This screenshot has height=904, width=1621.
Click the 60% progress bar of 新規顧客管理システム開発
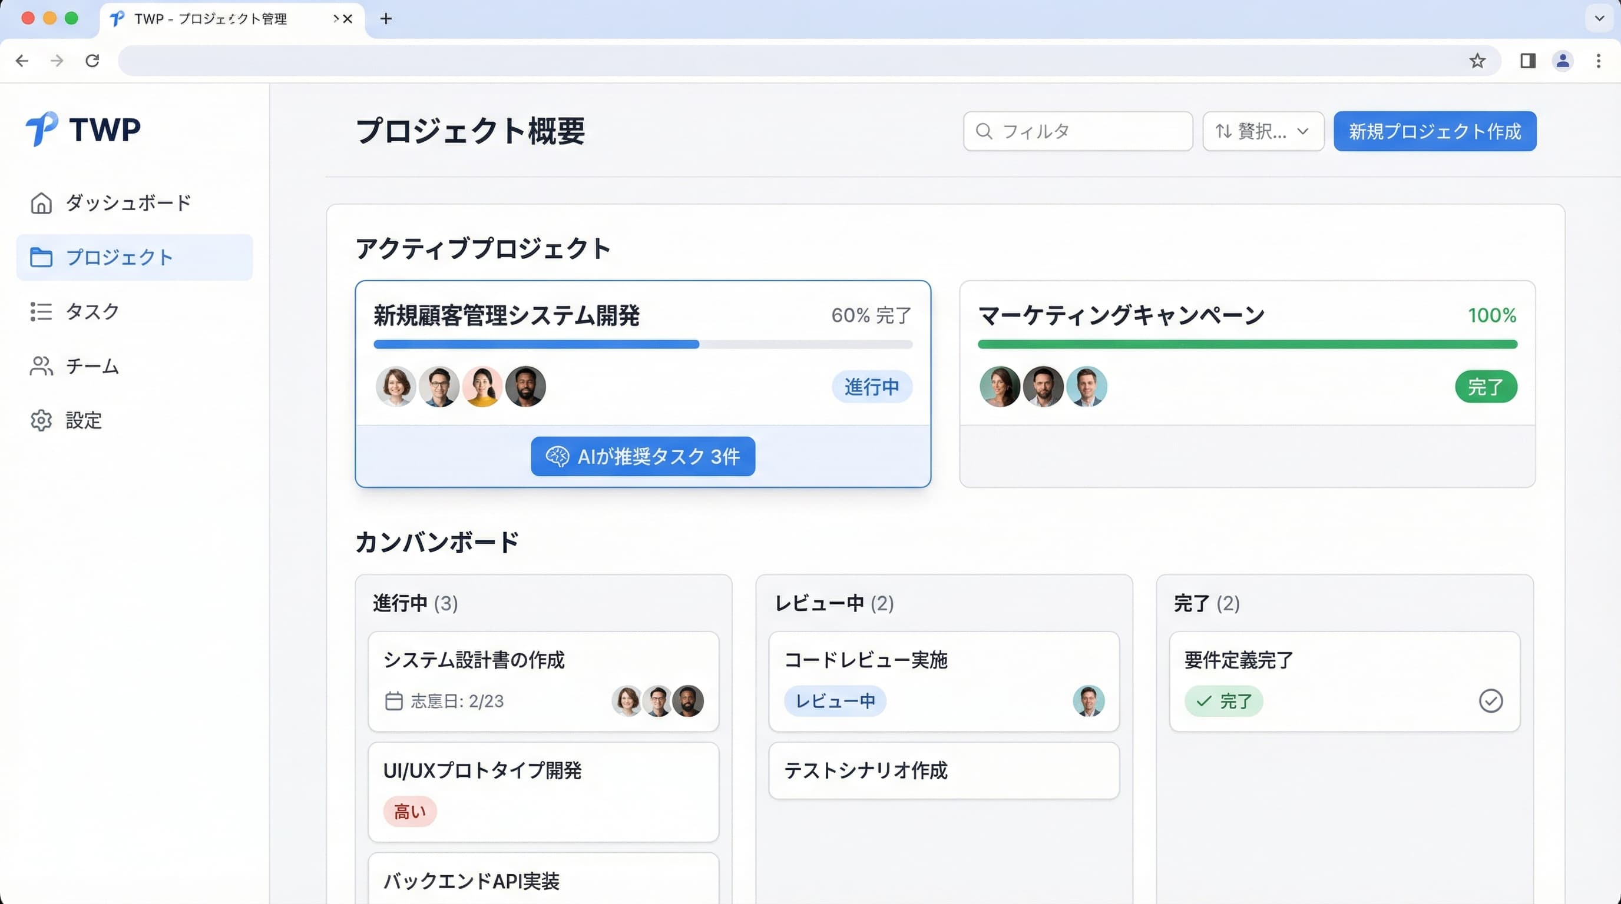point(643,344)
